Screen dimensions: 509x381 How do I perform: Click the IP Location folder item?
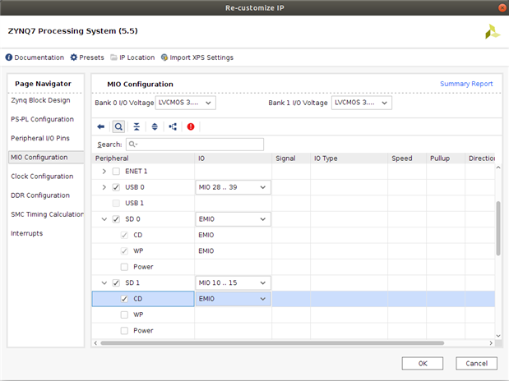pyautogui.click(x=132, y=57)
